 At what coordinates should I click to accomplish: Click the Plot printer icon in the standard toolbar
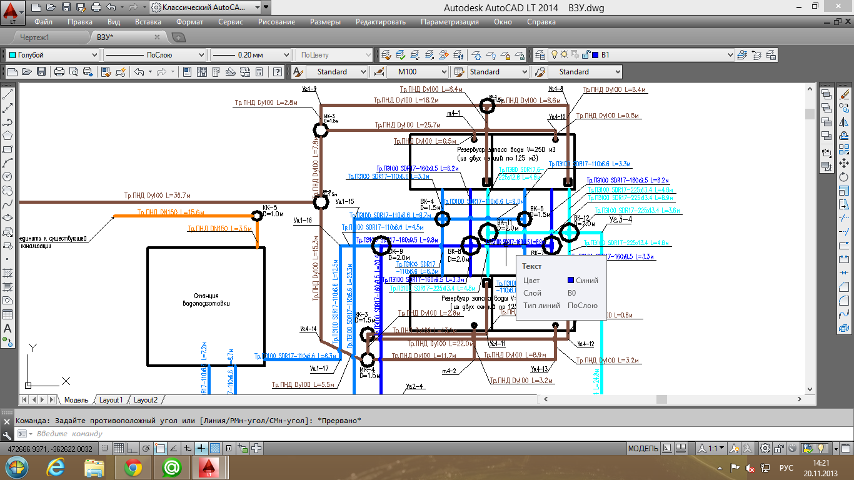point(59,72)
